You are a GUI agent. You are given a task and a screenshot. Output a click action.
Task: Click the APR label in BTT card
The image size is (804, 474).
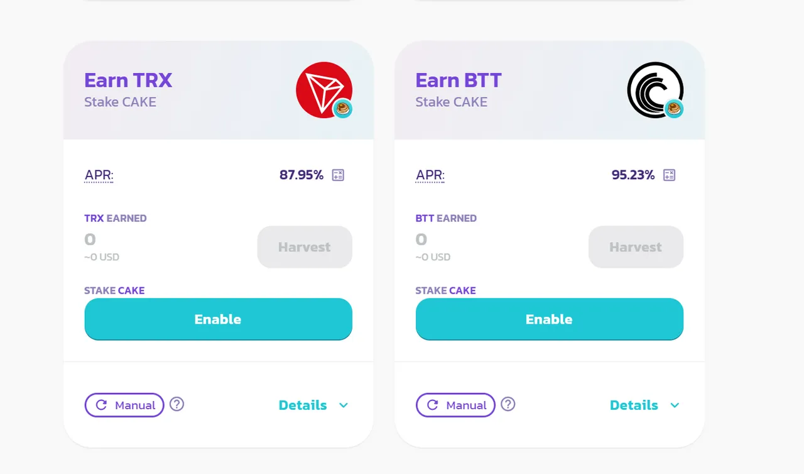[430, 175]
